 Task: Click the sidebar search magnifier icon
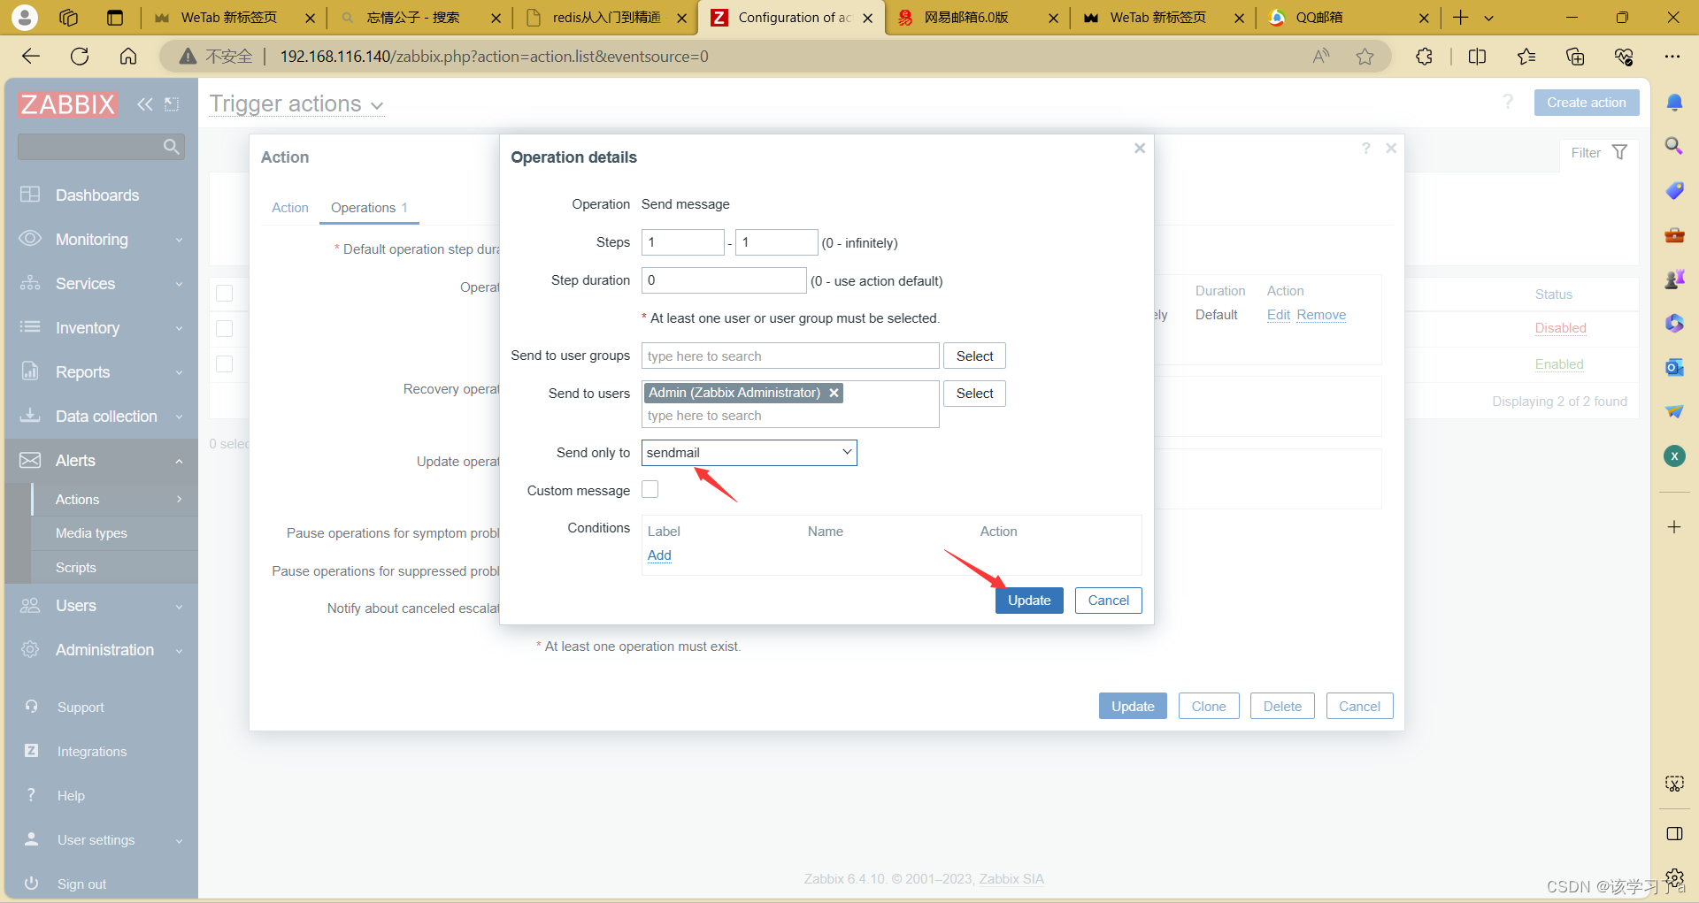(172, 147)
